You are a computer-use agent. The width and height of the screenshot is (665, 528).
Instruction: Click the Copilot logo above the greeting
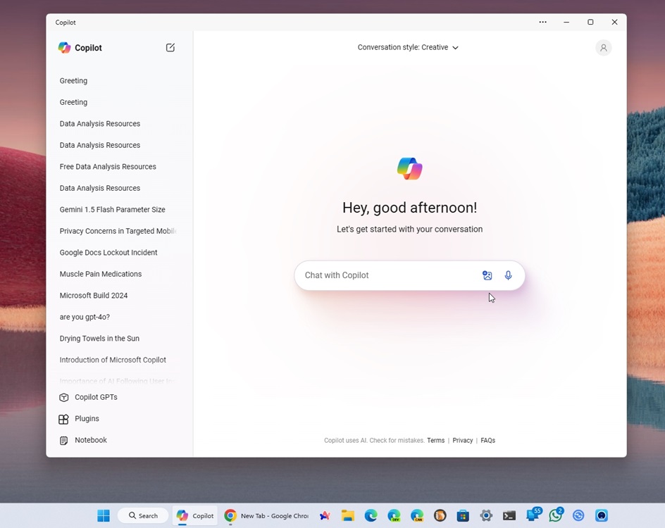click(x=409, y=168)
